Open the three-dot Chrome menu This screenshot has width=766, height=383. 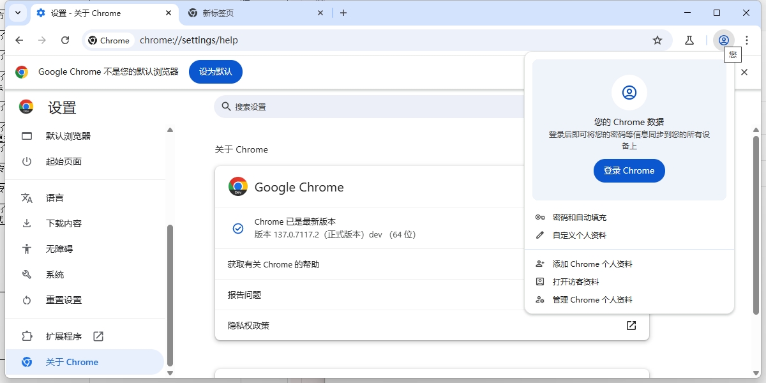click(x=747, y=40)
